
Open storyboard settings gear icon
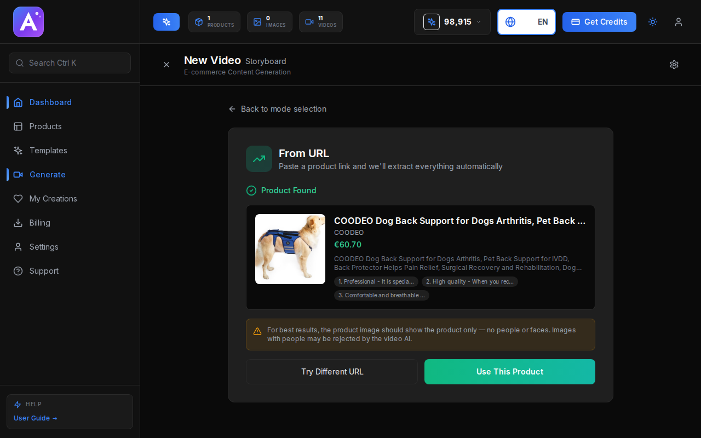tap(674, 65)
